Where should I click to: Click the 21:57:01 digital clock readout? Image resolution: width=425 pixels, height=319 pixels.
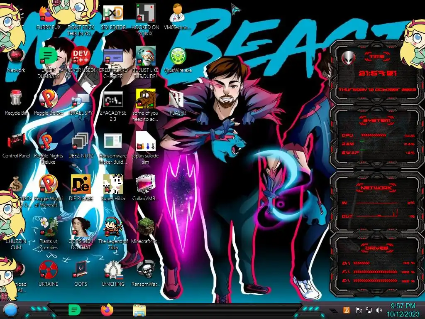click(x=378, y=73)
